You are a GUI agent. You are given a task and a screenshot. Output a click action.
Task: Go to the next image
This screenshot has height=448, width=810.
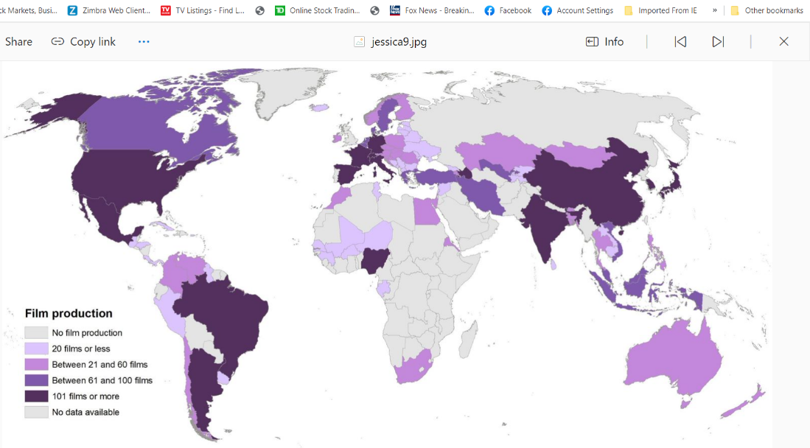pyautogui.click(x=718, y=42)
